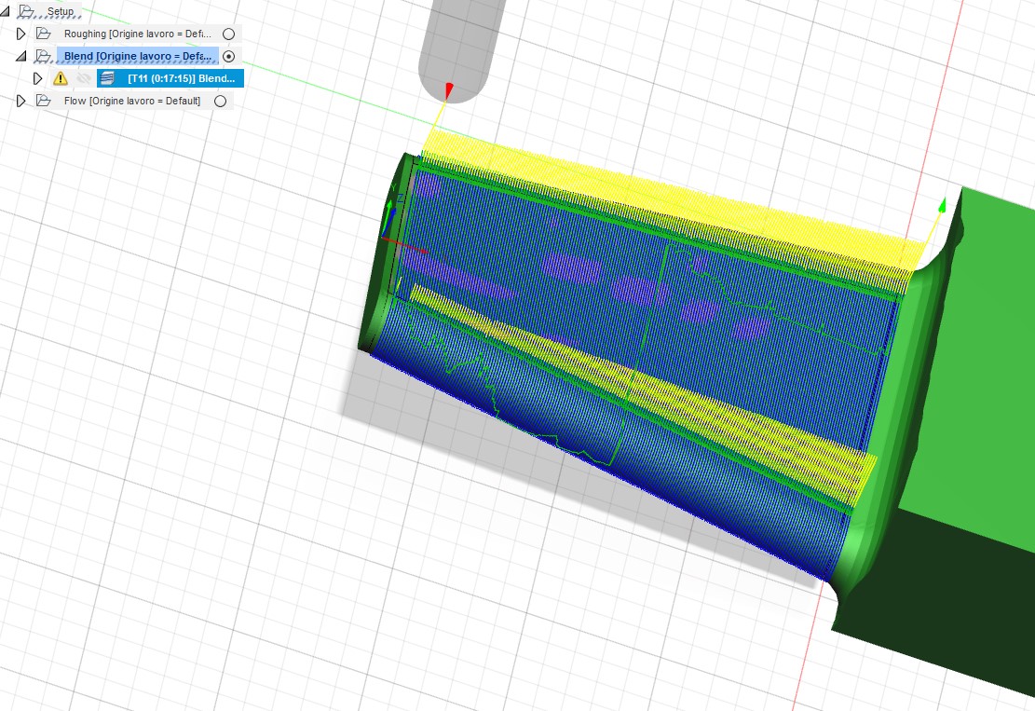Click the warning triangle on the T11 Blend operation
The image size is (1035, 711).
[61, 78]
